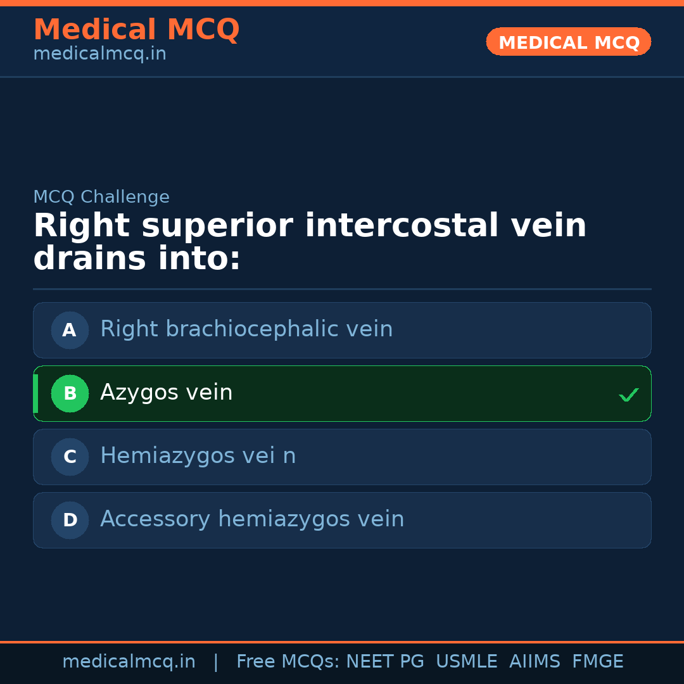Click the orange MEDICAL MCQ badge

click(568, 42)
